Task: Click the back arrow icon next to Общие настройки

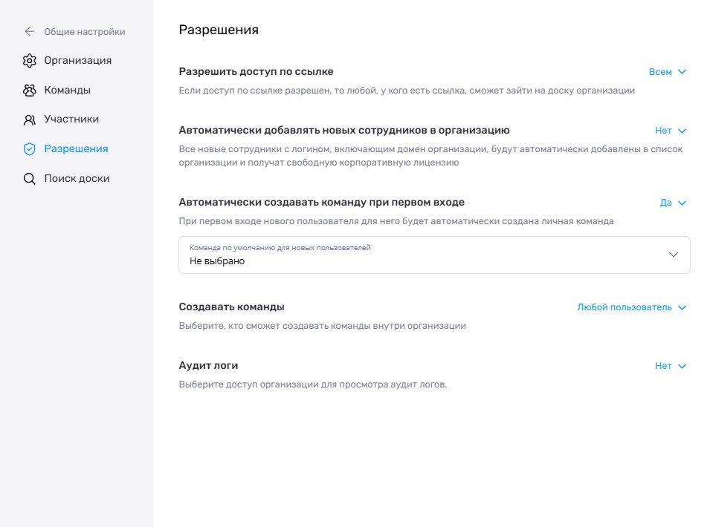Action: click(x=30, y=32)
